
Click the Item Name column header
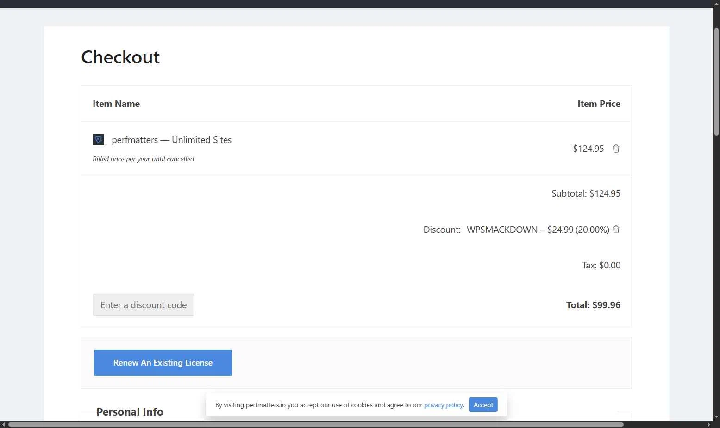pos(116,104)
